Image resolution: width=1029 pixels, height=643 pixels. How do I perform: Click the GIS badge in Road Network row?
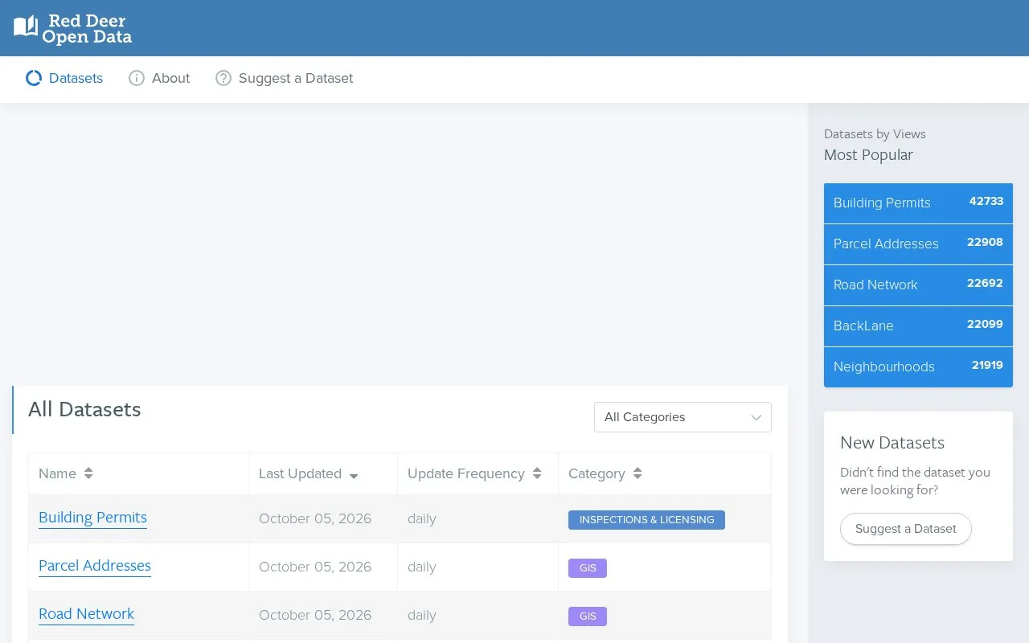click(588, 616)
